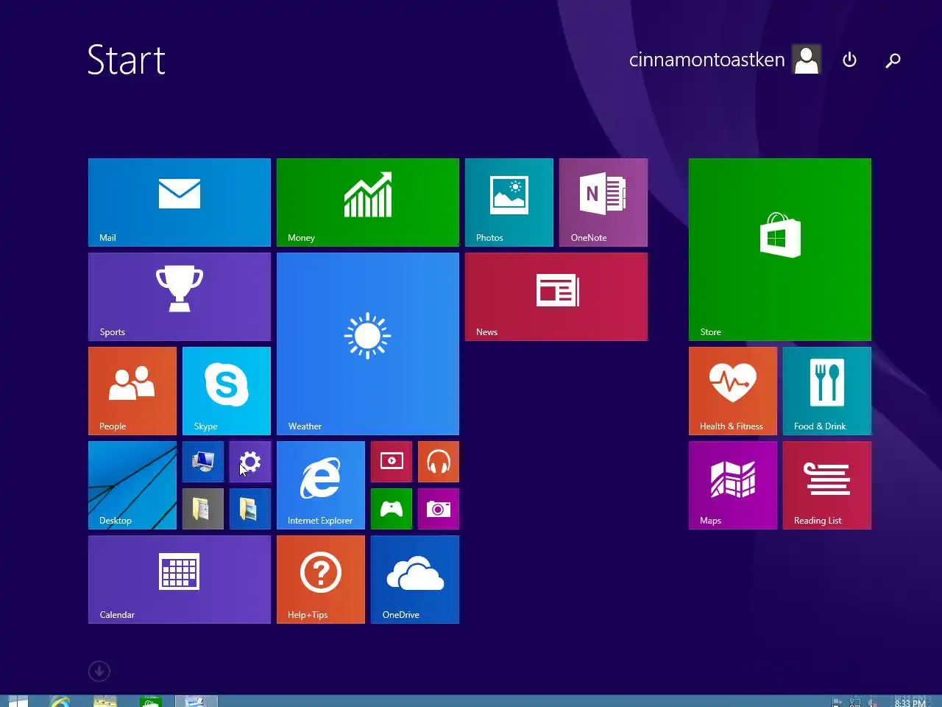
Task: Open the Mail tile
Action: tap(180, 203)
